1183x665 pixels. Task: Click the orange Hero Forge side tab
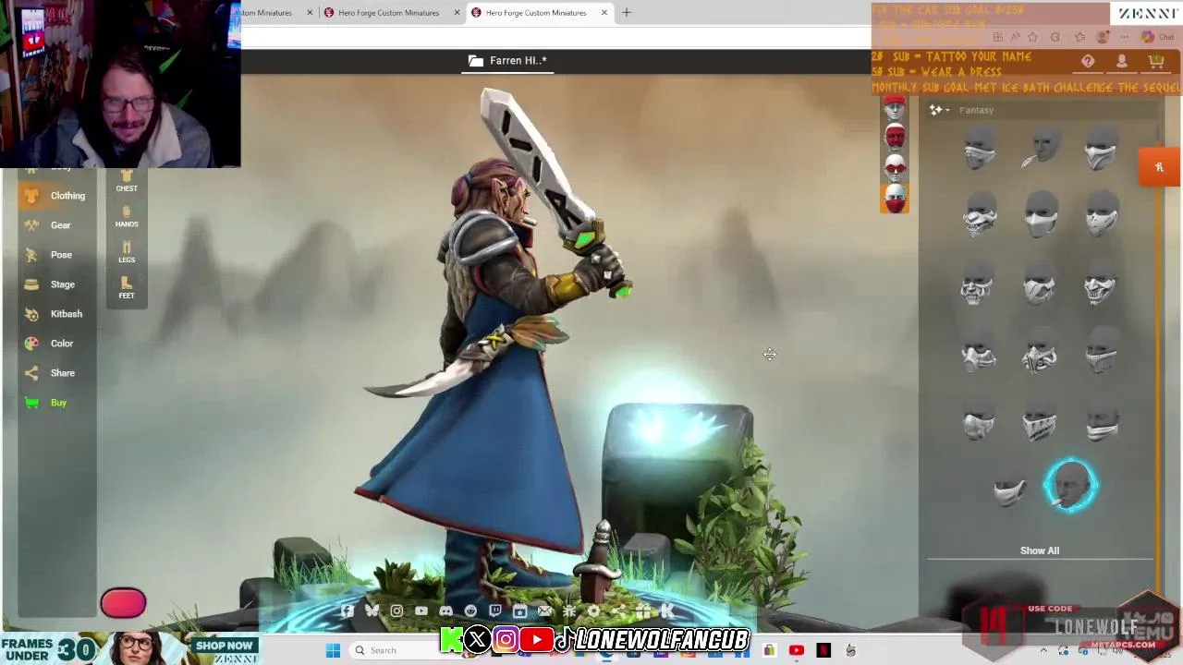click(1159, 167)
